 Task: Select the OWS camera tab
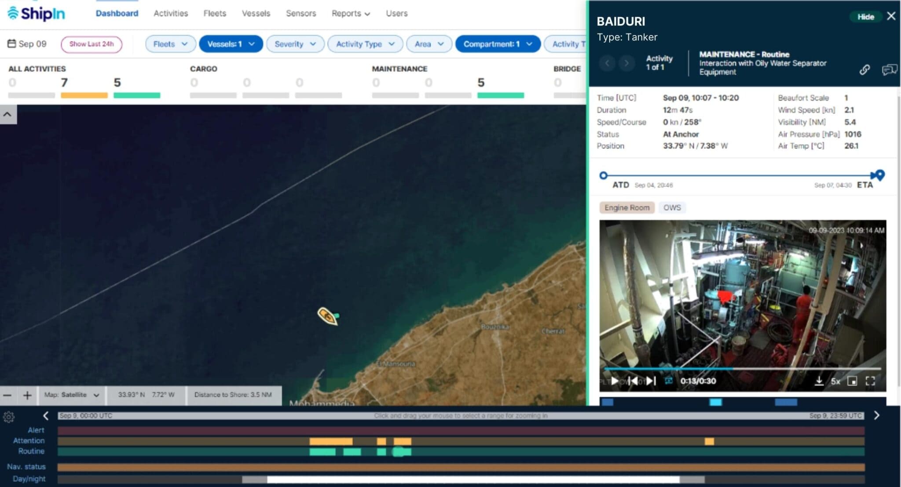click(x=672, y=207)
